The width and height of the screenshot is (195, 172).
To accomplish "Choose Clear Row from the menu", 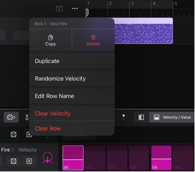I will coord(72,128).
